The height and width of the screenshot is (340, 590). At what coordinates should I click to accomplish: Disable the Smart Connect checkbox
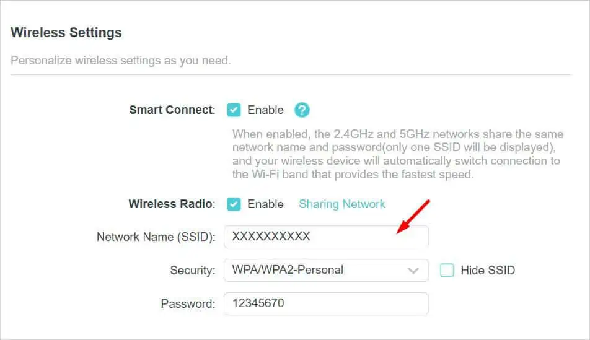234,110
